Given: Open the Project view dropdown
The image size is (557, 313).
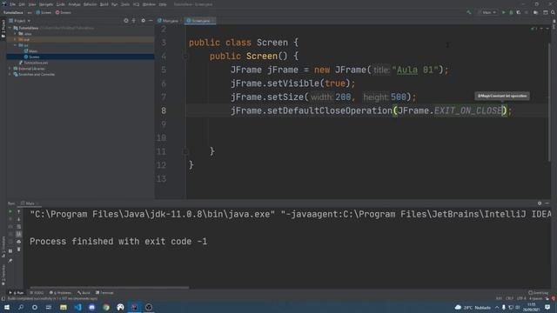Looking at the screenshot, I should pos(20,21).
